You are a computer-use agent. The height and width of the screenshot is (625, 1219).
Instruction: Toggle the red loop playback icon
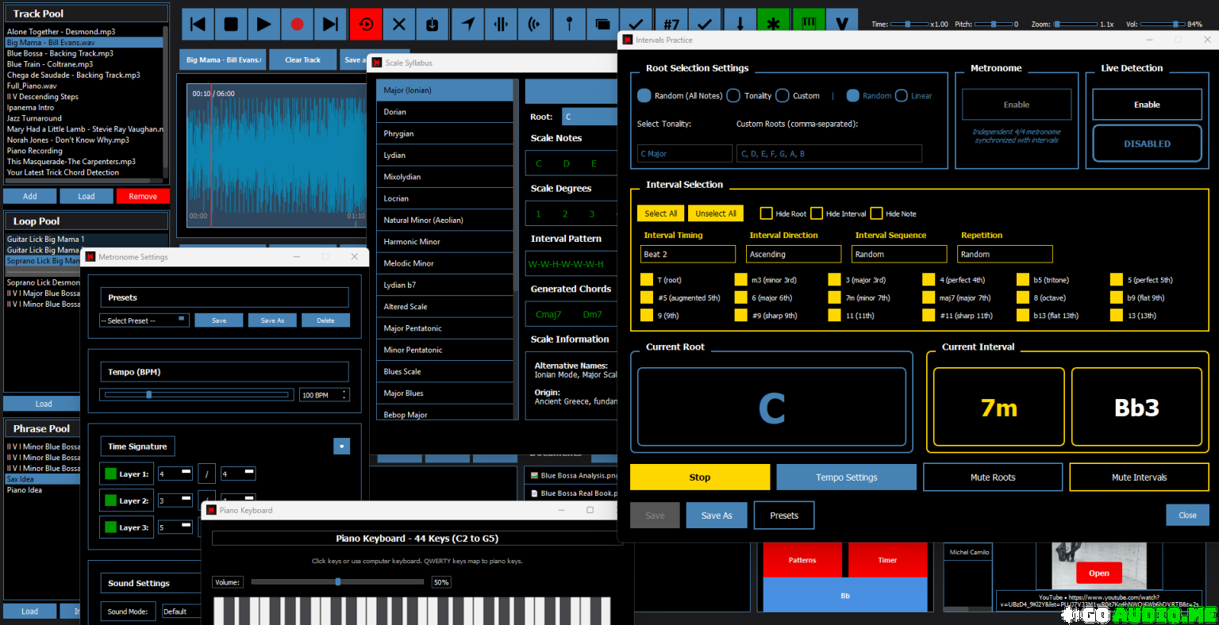tap(366, 25)
